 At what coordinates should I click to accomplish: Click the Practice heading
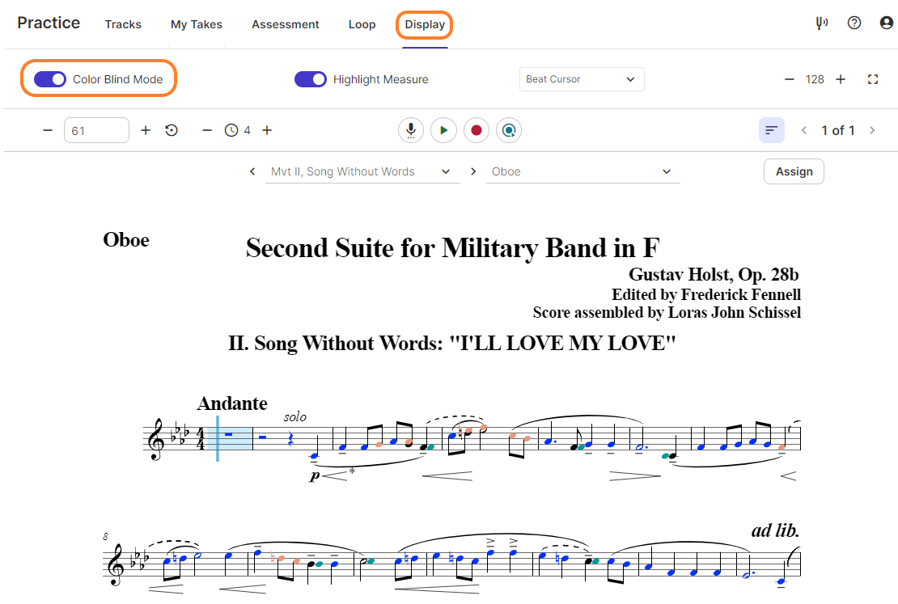49,23
